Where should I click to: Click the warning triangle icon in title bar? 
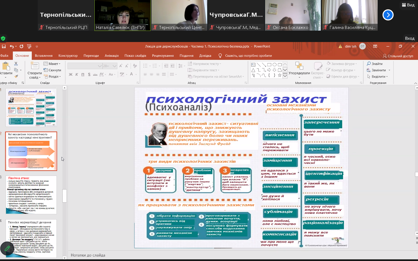click(340, 46)
